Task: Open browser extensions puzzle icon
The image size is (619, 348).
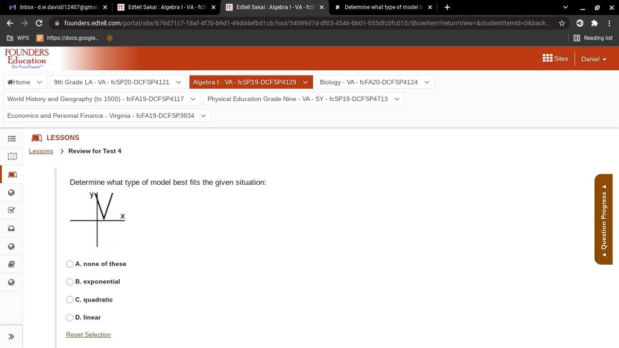Action: point(594,24)
